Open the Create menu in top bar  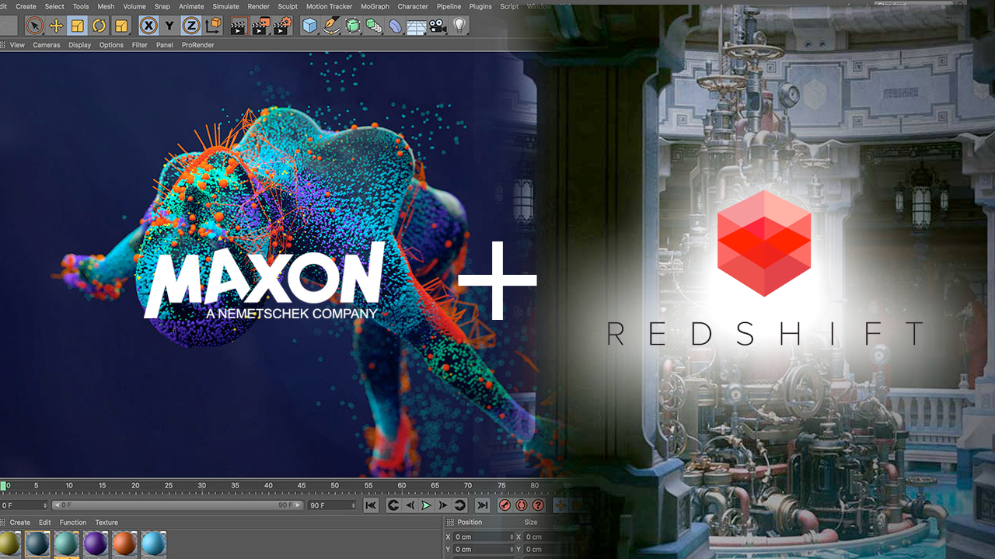(26, 6)
